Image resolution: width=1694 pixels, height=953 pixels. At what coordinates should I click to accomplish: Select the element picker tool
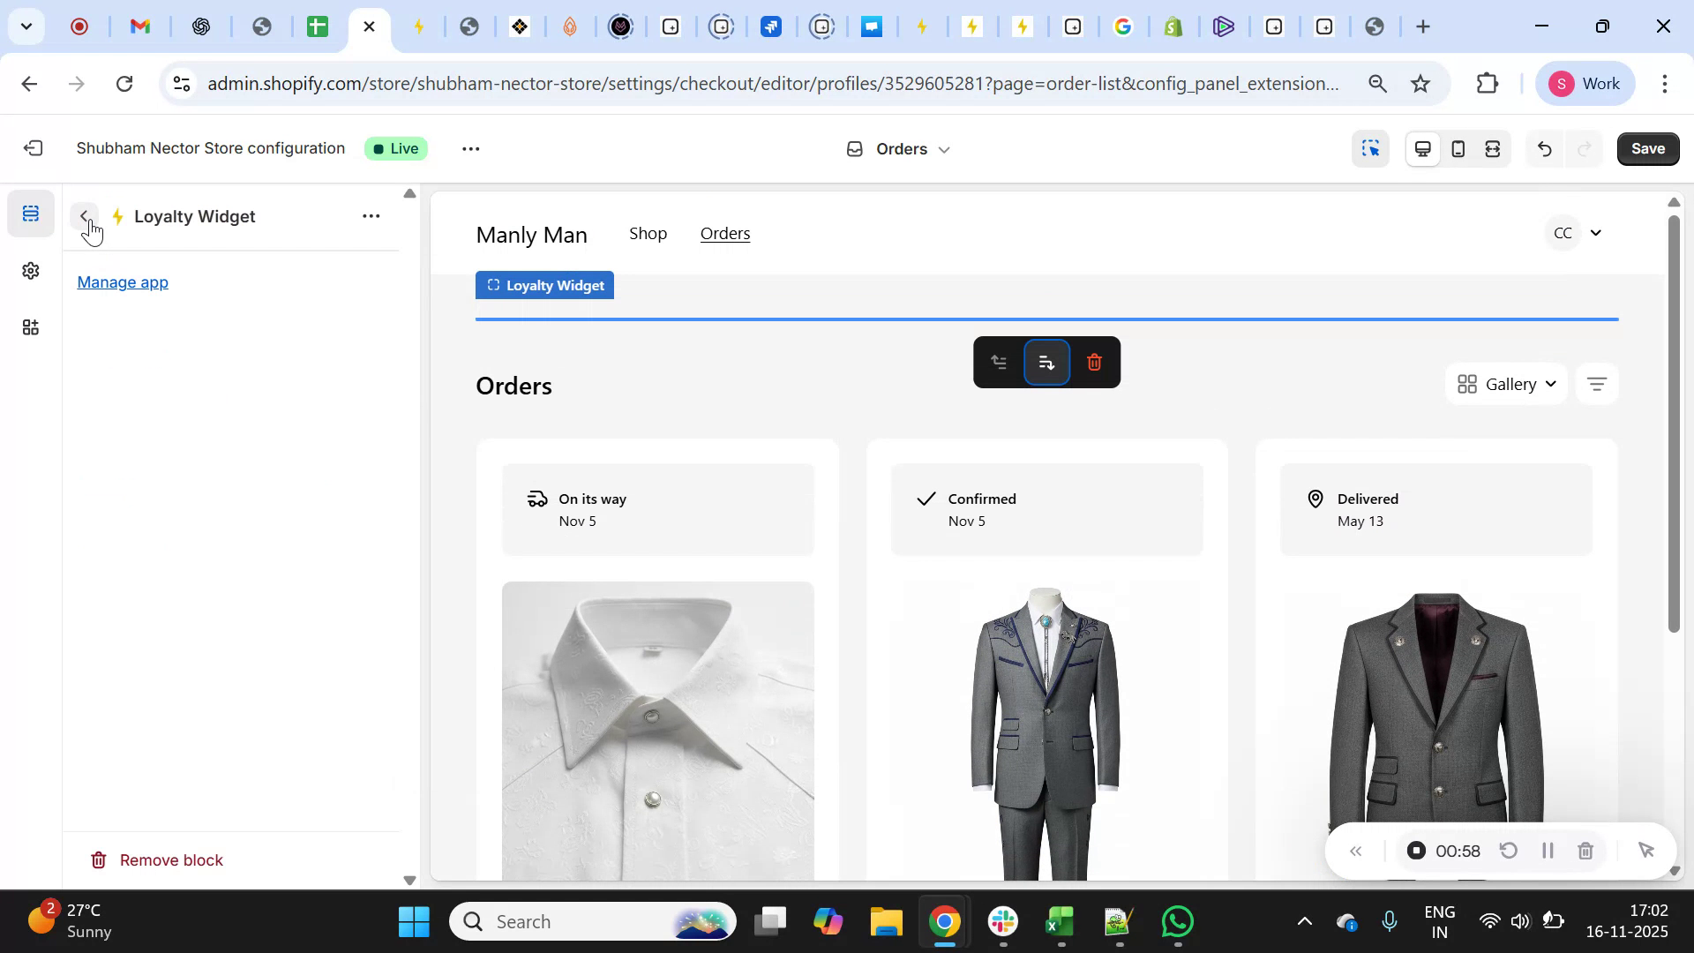click(1370, 148)
